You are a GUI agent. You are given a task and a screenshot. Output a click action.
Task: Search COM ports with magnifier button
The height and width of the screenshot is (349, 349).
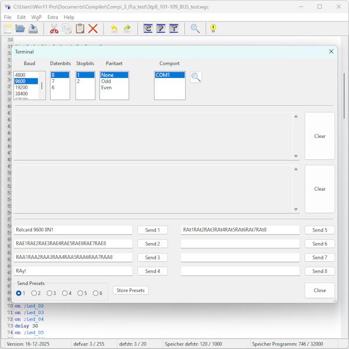[196, 77]
